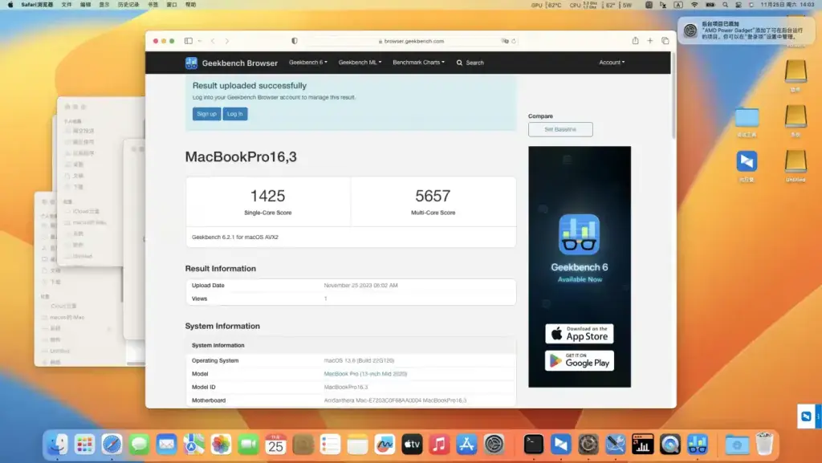Go back with Safari's back arrow
This screenshot has width=822, height=463.
tap(213, 41)
